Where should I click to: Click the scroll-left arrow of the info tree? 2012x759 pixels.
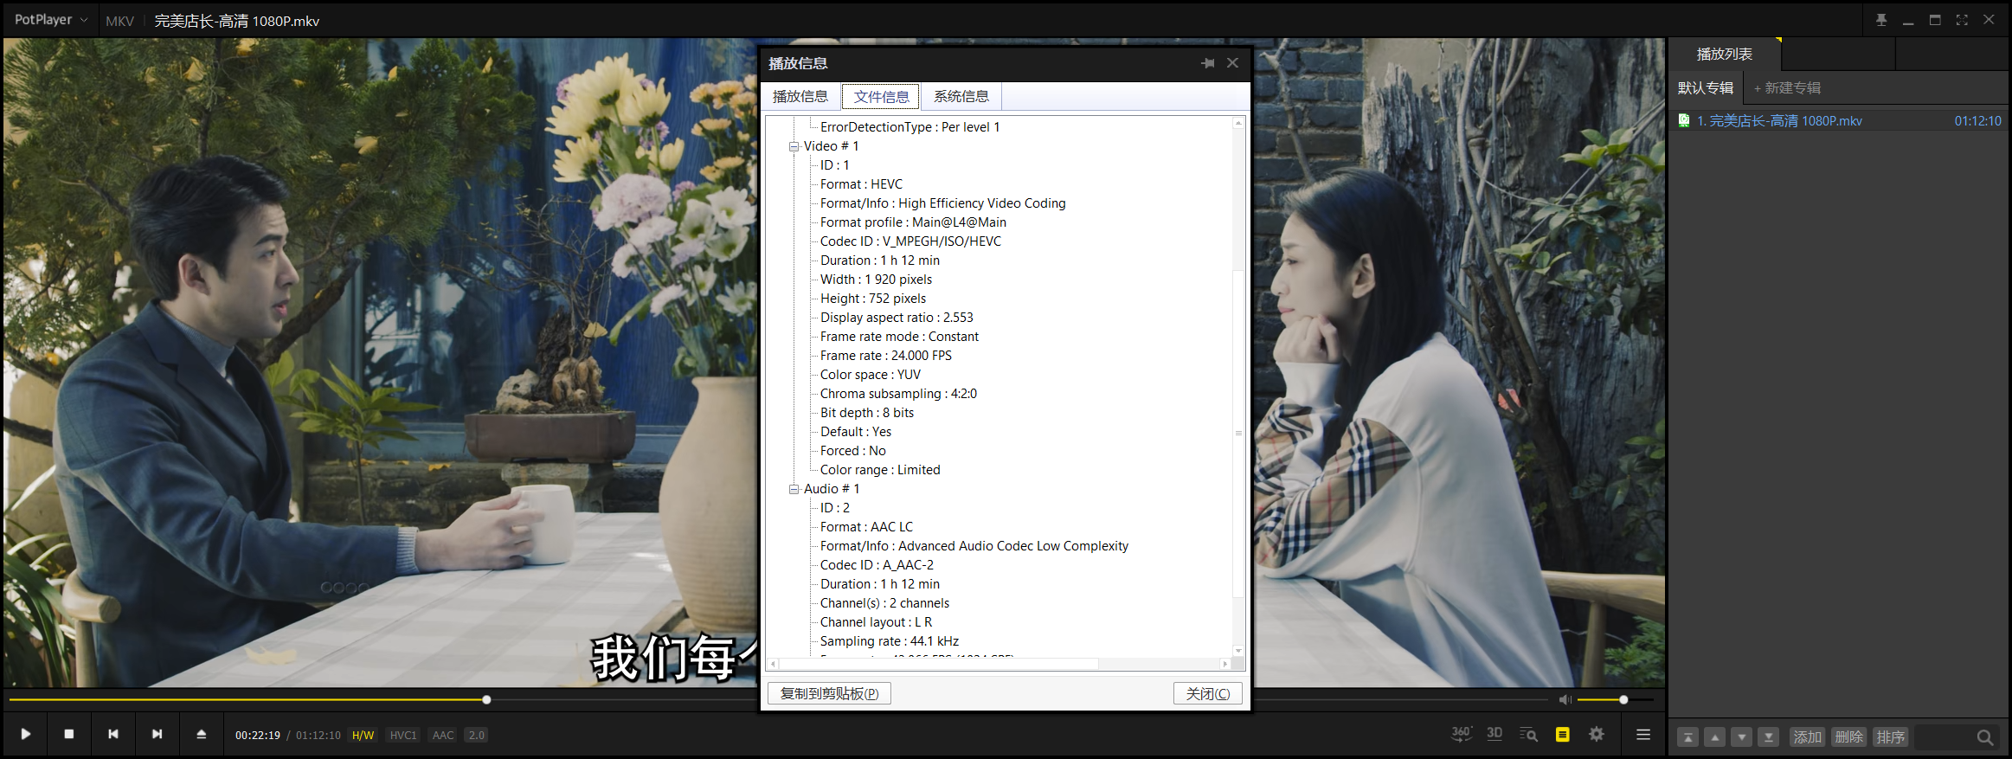773,664
